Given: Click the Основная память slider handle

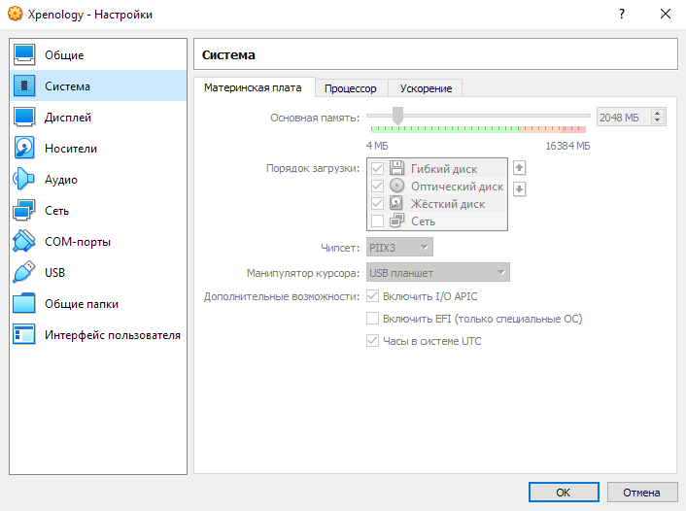Looking at the screenshot, I should (x=397, y=116).
